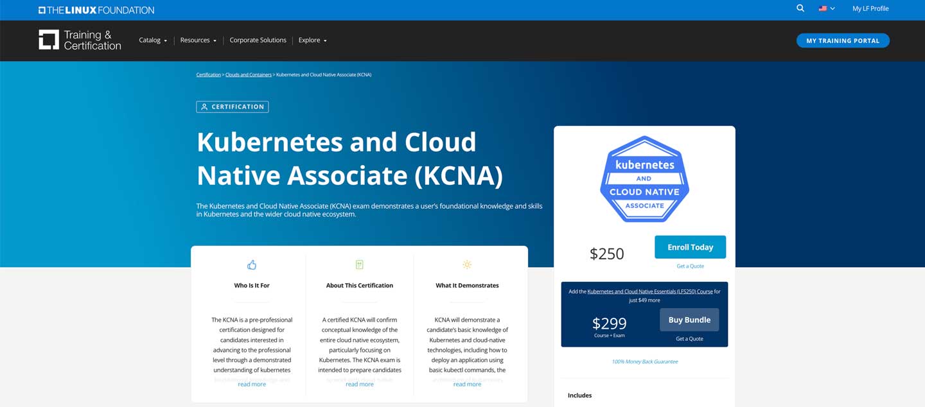Viewport: 925px width, 407px height.
Task: Click the Course + Exam label
Action: (609, 335)
